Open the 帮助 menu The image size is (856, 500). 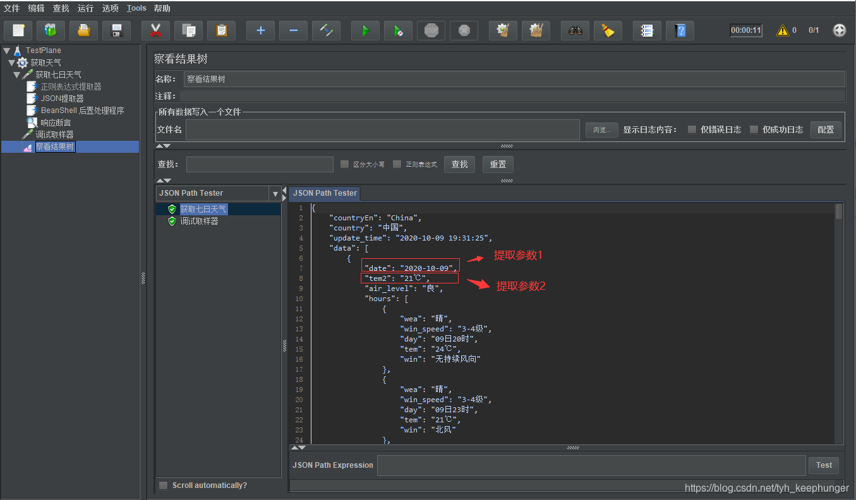(162, 8)
